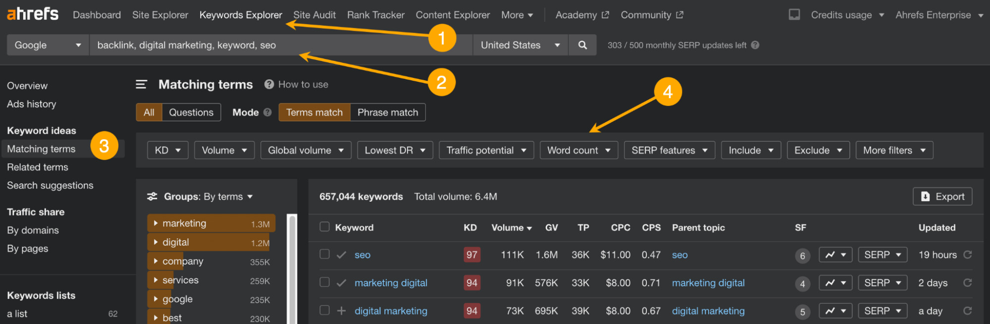
Task: Open Academy external link
Action: click(582, 15)
